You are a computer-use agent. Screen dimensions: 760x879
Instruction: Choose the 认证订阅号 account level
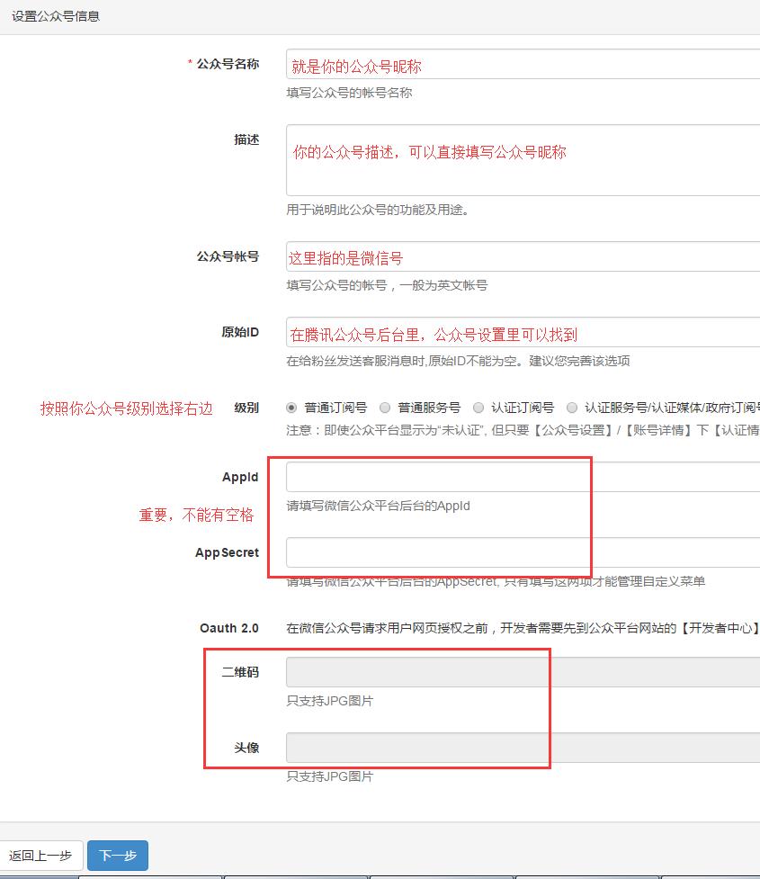[x=477, y=406]
